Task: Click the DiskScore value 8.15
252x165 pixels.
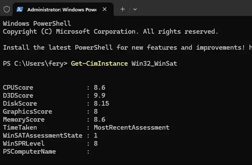Action: [x=101, y=104]
